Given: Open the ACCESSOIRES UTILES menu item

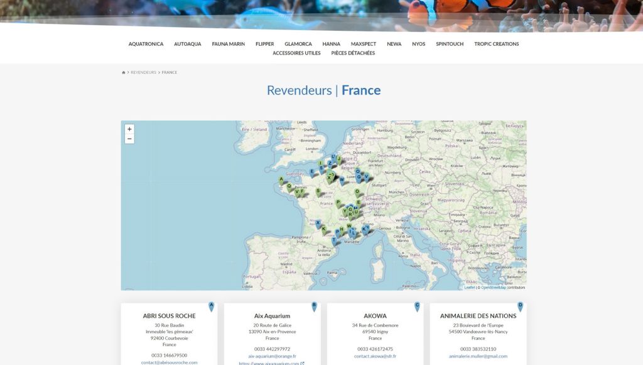Looking at the screenshot, I should pyautogui.click(x=296, y=53).
